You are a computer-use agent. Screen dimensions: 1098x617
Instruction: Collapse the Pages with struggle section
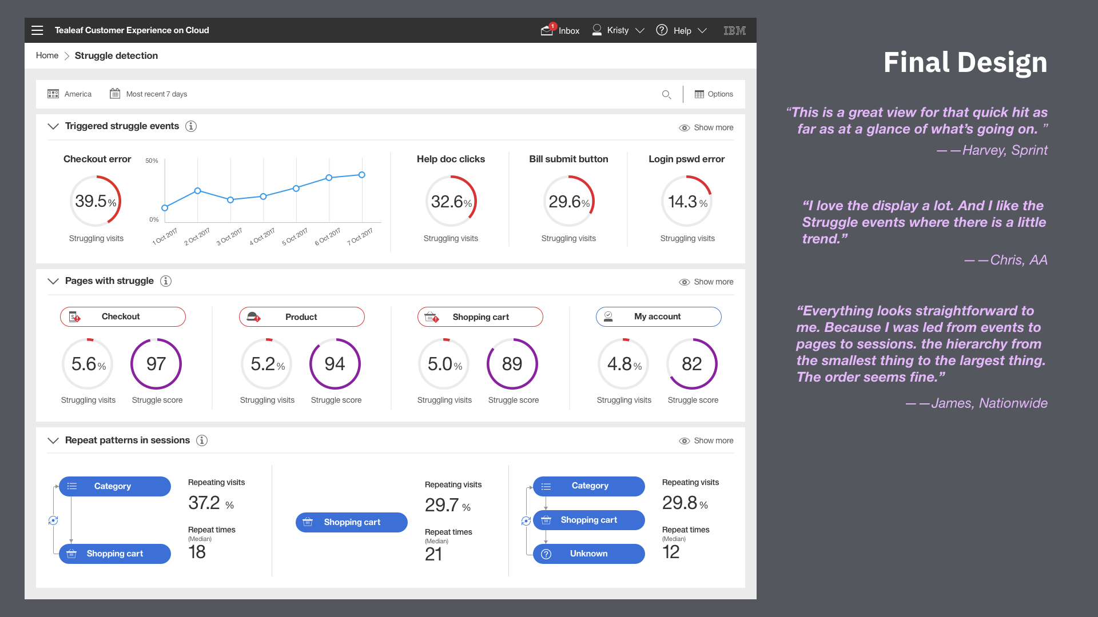coord(53,281)
